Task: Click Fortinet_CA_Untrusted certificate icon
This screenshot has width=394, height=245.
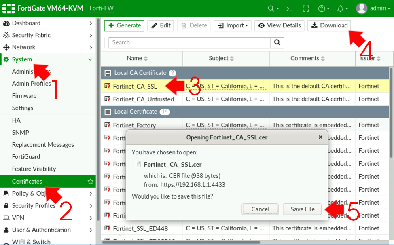Action: coord(108,99)
